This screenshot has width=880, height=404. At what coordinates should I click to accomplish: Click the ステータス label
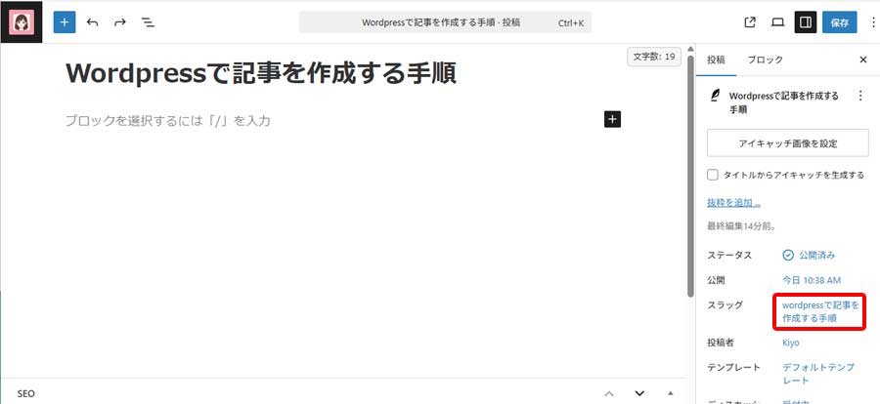729,255
